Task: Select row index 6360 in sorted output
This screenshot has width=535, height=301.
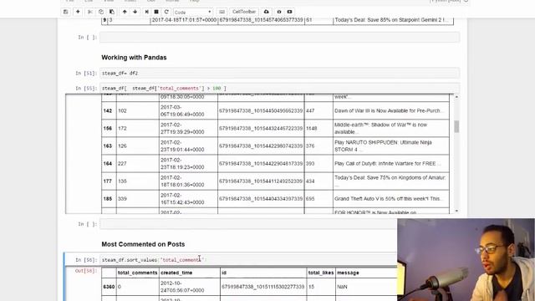Action: pyautogui.click(x=109, y=287)
